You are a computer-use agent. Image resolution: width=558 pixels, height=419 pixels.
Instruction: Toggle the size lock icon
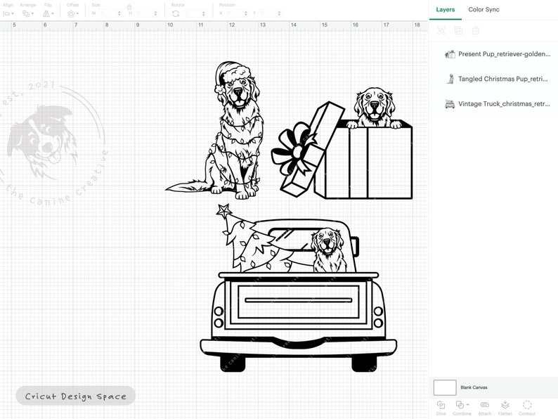129,6
